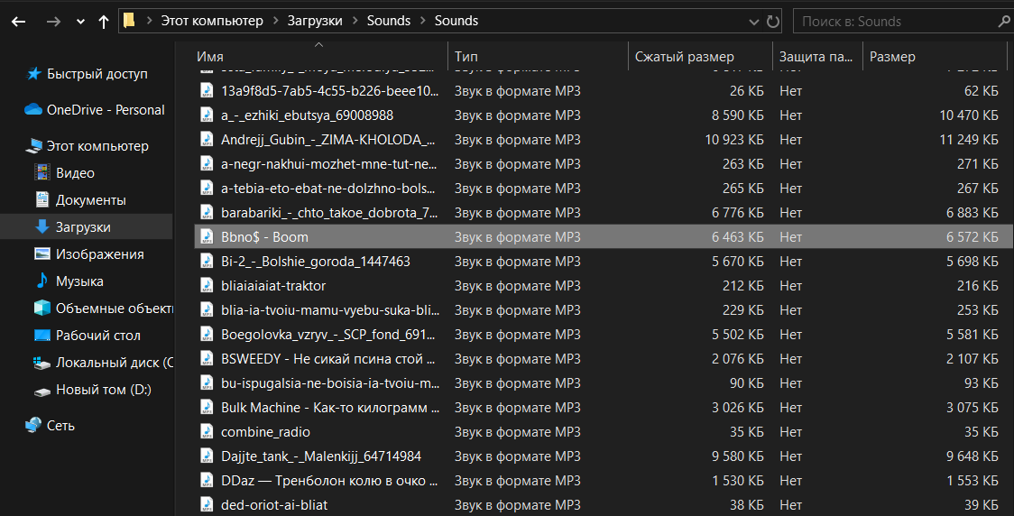Click MP3 icon of DDaz file

tap(207, 481)
